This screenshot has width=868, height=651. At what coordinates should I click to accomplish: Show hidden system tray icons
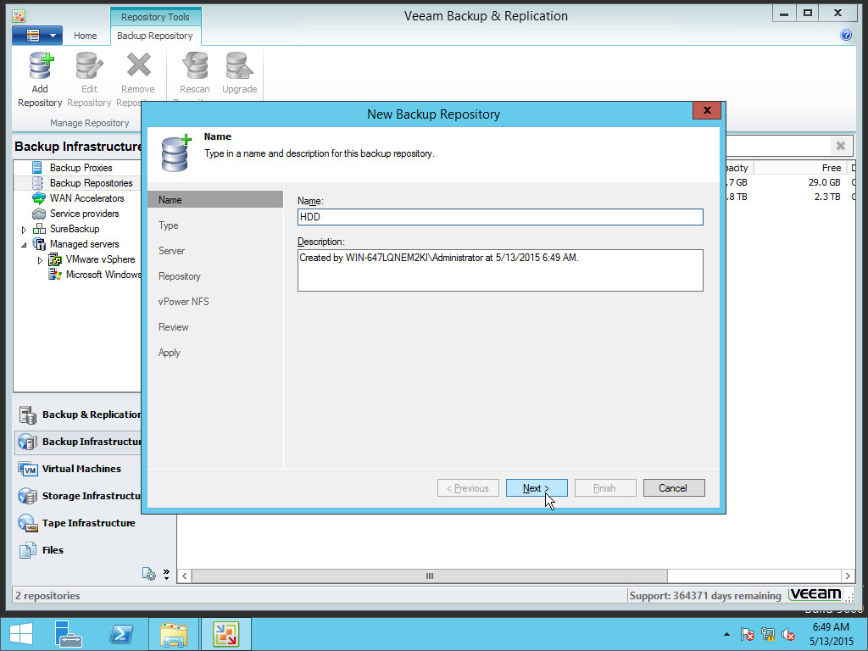pos(726,634)
